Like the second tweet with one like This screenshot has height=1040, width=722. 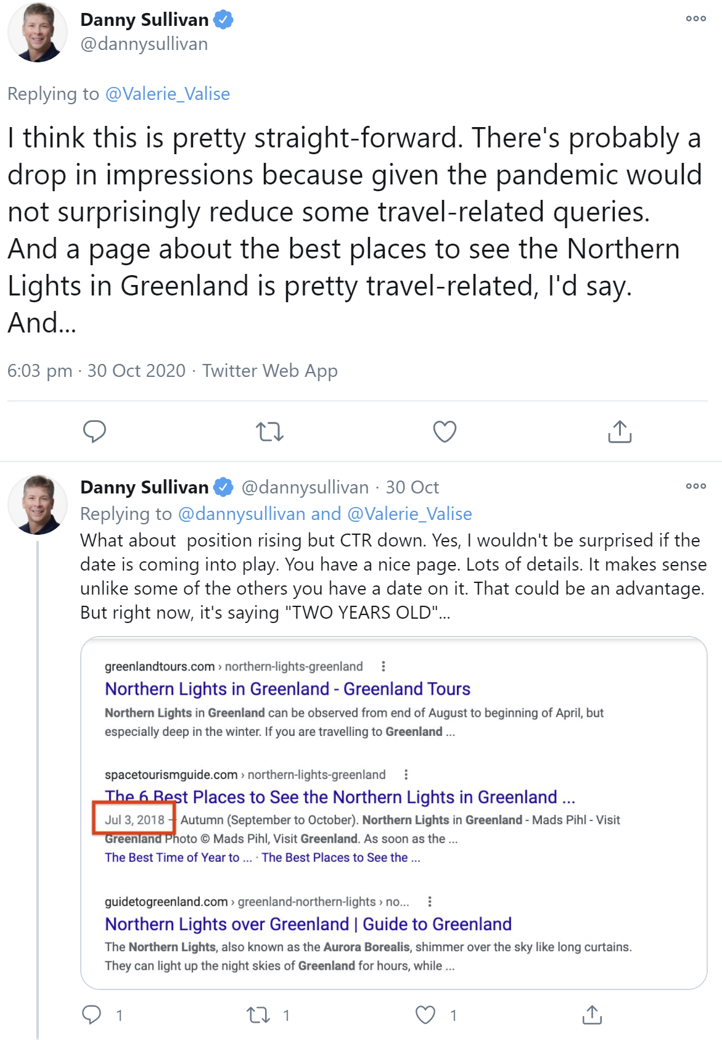(425, 1015)
